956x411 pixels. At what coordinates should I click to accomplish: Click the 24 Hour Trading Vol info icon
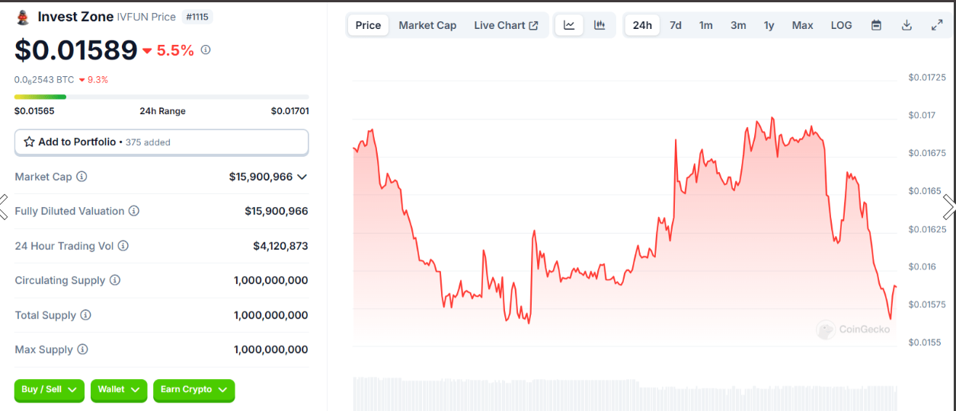coord(123,246)
